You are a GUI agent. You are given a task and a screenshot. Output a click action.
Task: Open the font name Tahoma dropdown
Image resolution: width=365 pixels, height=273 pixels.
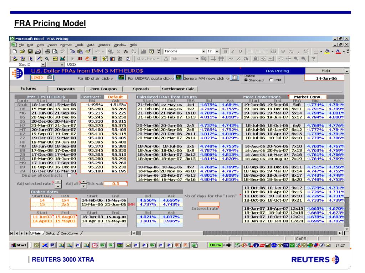[204, 52]
